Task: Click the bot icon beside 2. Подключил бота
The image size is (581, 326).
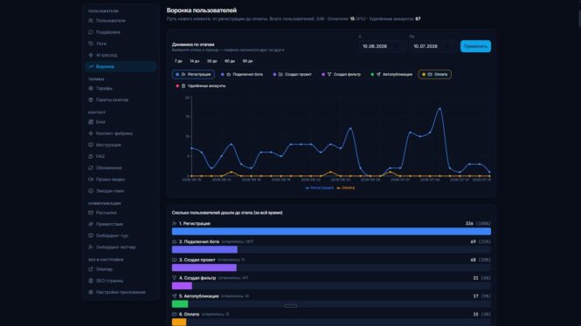Action: click(174, 241)
